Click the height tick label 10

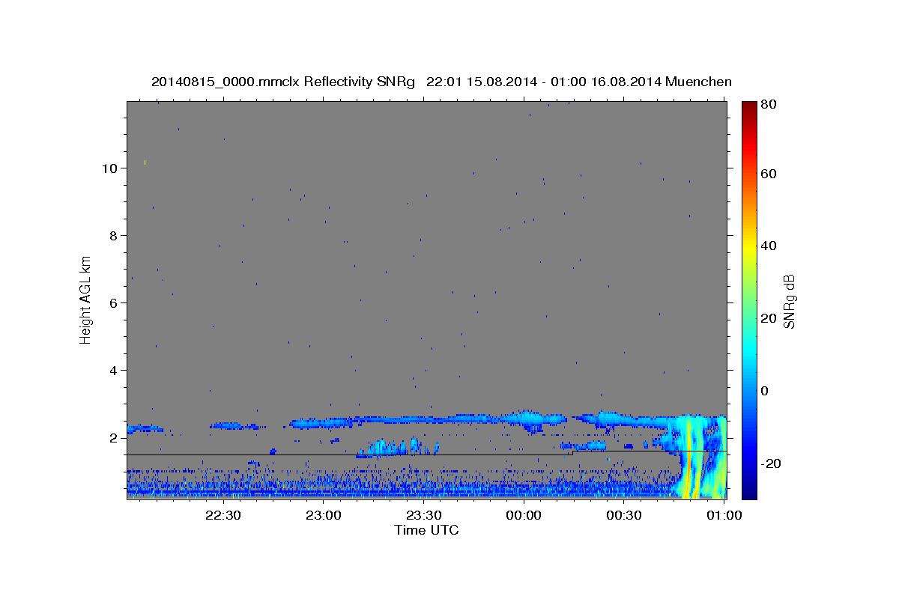pos(110,168)
